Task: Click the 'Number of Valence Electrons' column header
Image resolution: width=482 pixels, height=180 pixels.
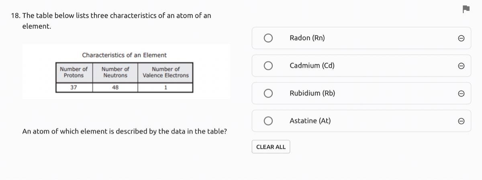Action: 165,72
